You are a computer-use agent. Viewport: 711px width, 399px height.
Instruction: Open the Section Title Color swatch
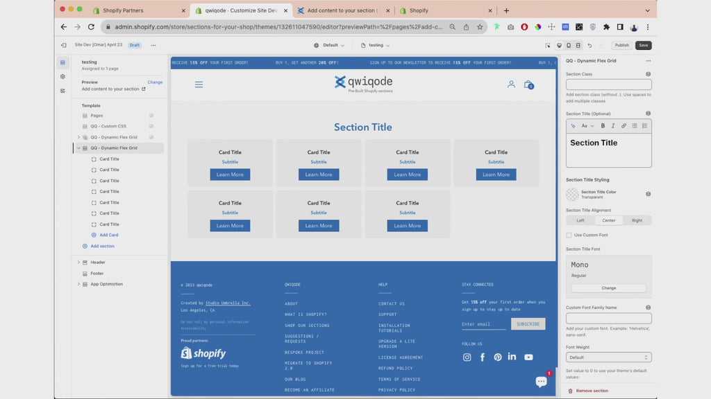tap(572, 195)
